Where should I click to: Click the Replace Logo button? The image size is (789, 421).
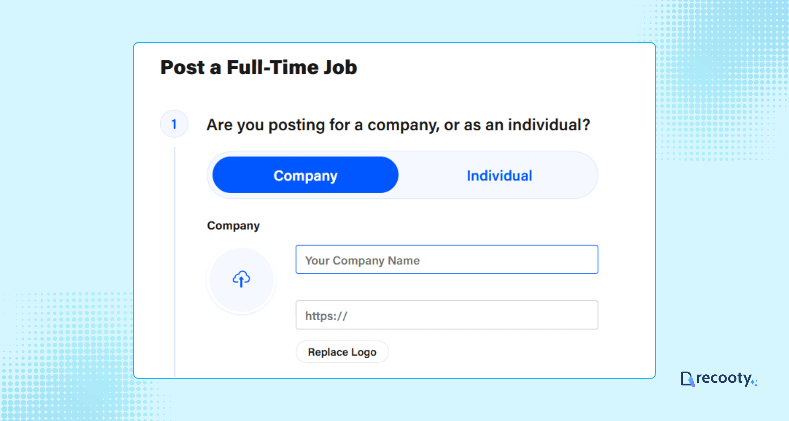pyautogui.click(x=342, y=352)
